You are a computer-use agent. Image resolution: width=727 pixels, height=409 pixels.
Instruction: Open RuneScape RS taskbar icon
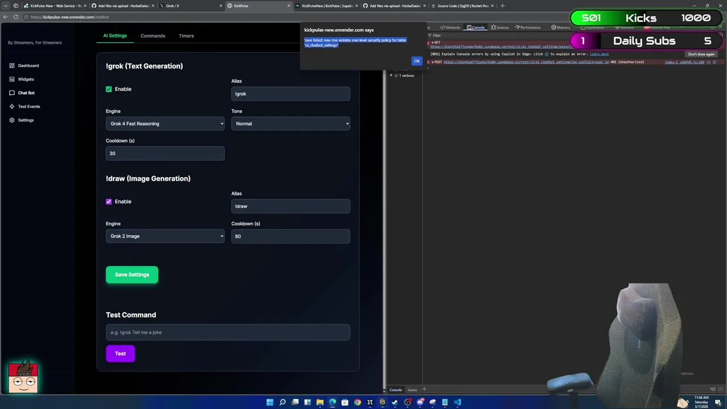[x=382, y=402]
